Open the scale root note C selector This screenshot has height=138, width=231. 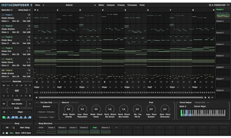4,112
